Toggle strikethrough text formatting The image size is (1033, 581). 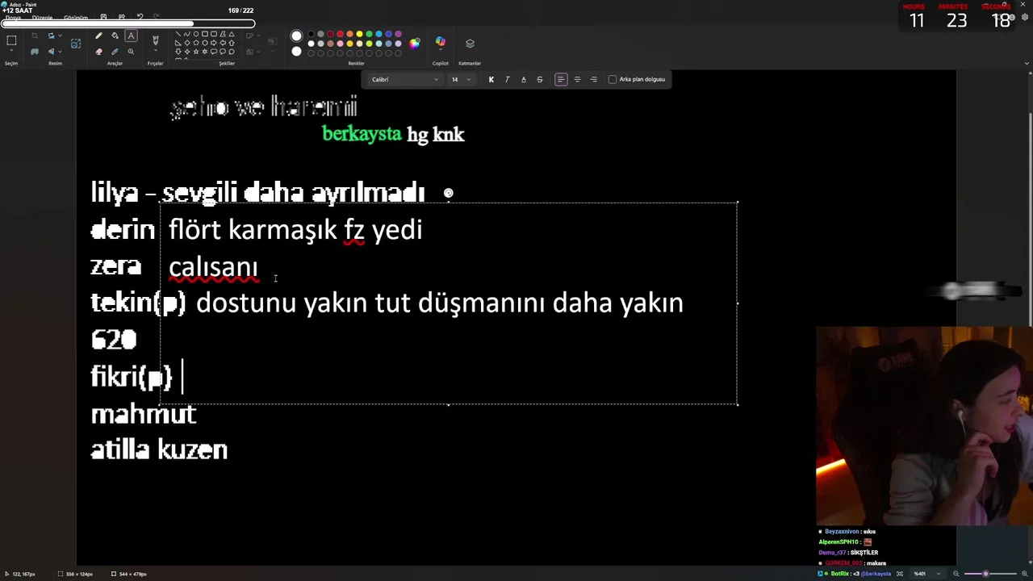pos(540,79)
